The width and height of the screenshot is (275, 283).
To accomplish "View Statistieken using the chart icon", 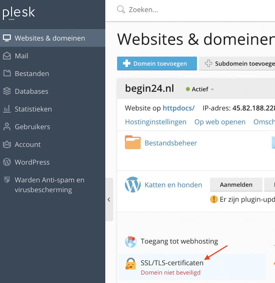I will [x=7, y=109].
